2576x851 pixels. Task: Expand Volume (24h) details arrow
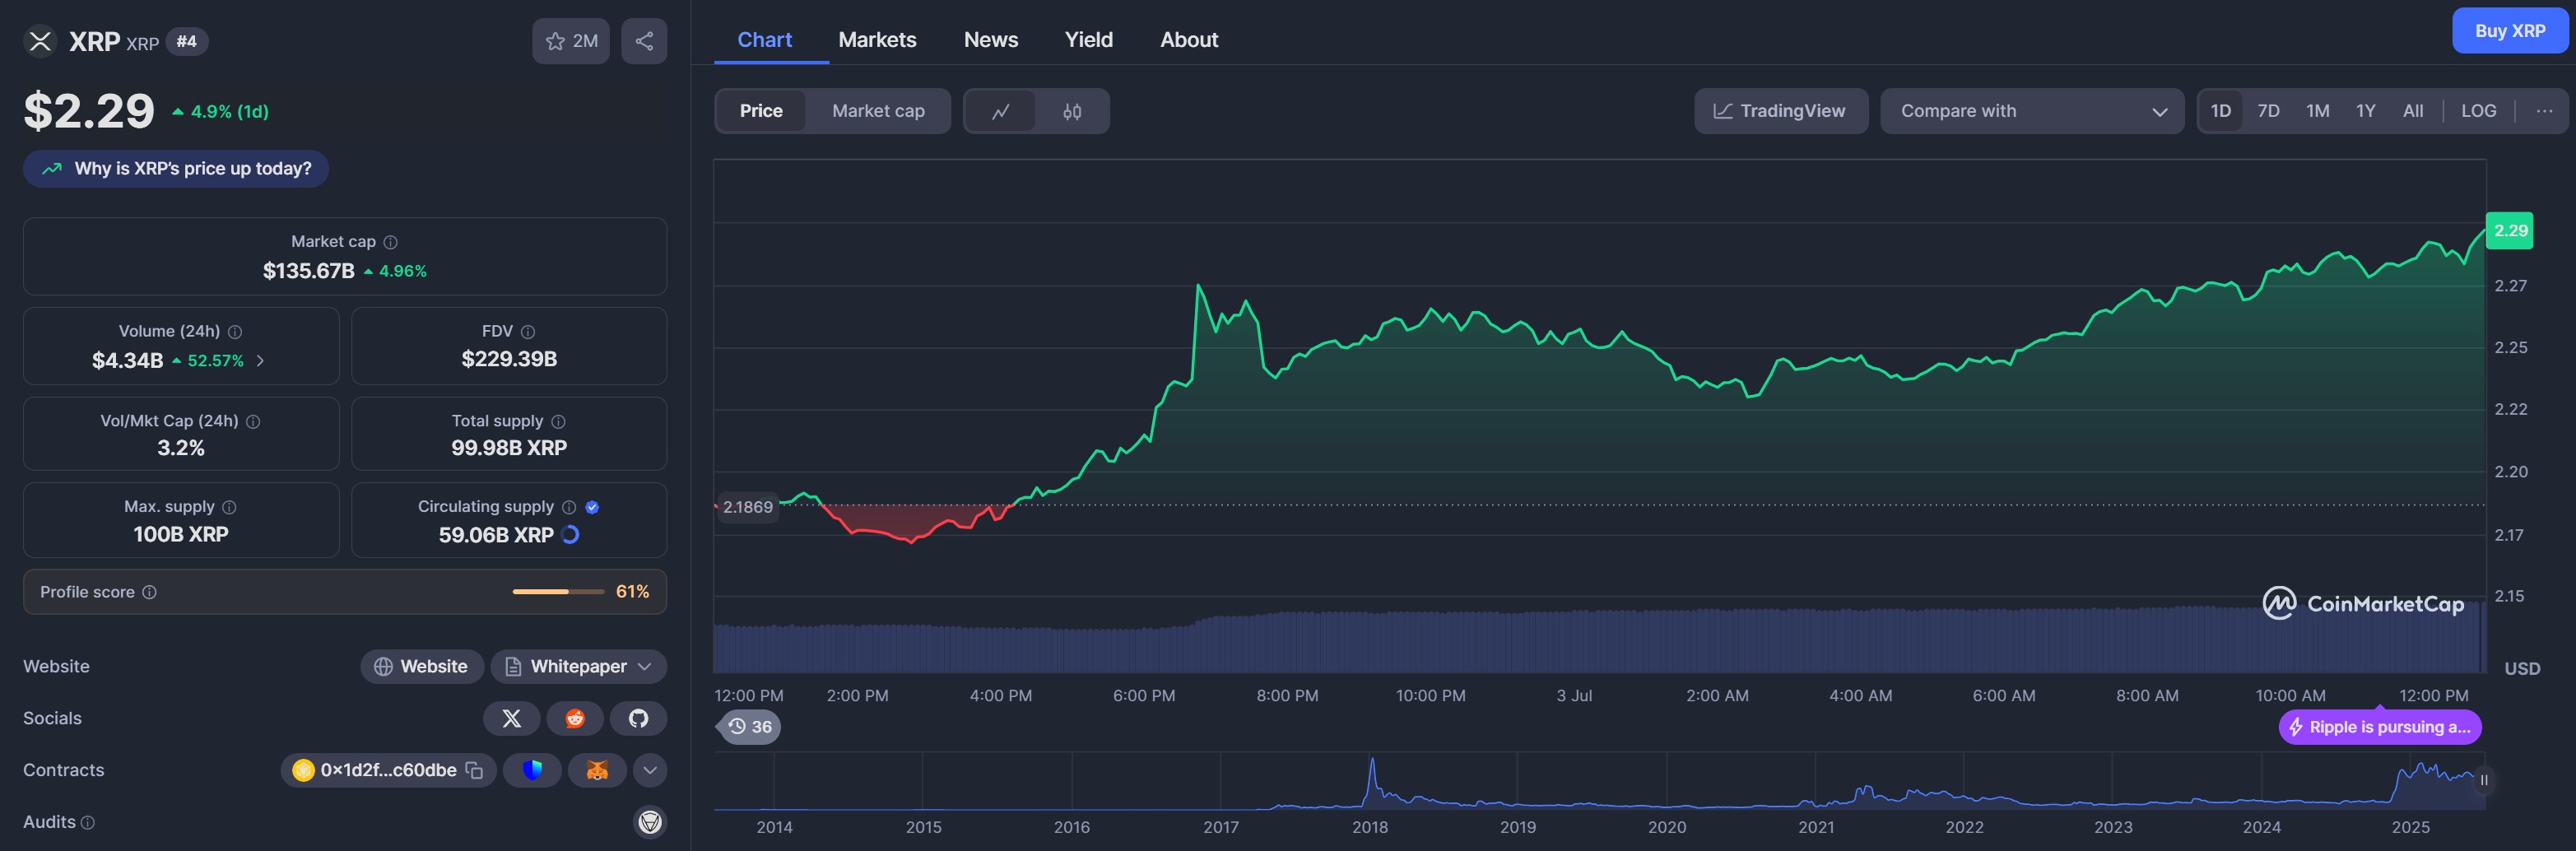tap(261, 361)
